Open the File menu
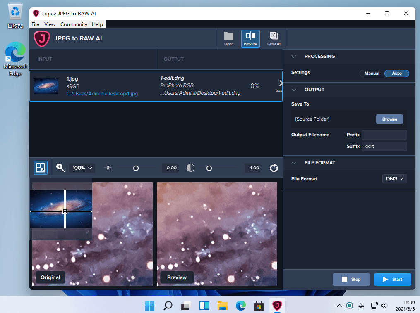The width and height of the screenshot is (420, 313). pos(35,24)
